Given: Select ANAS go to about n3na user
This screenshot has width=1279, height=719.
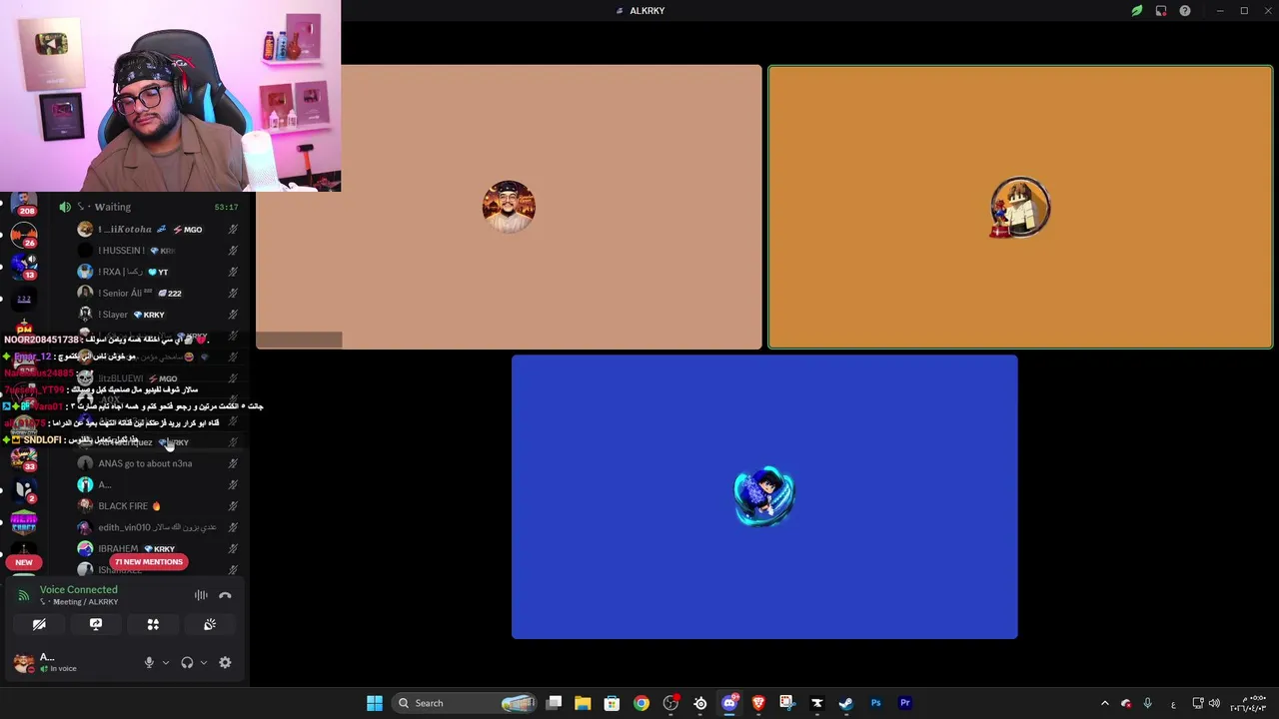Looking at the screenshot, I should tap(157, 463).
